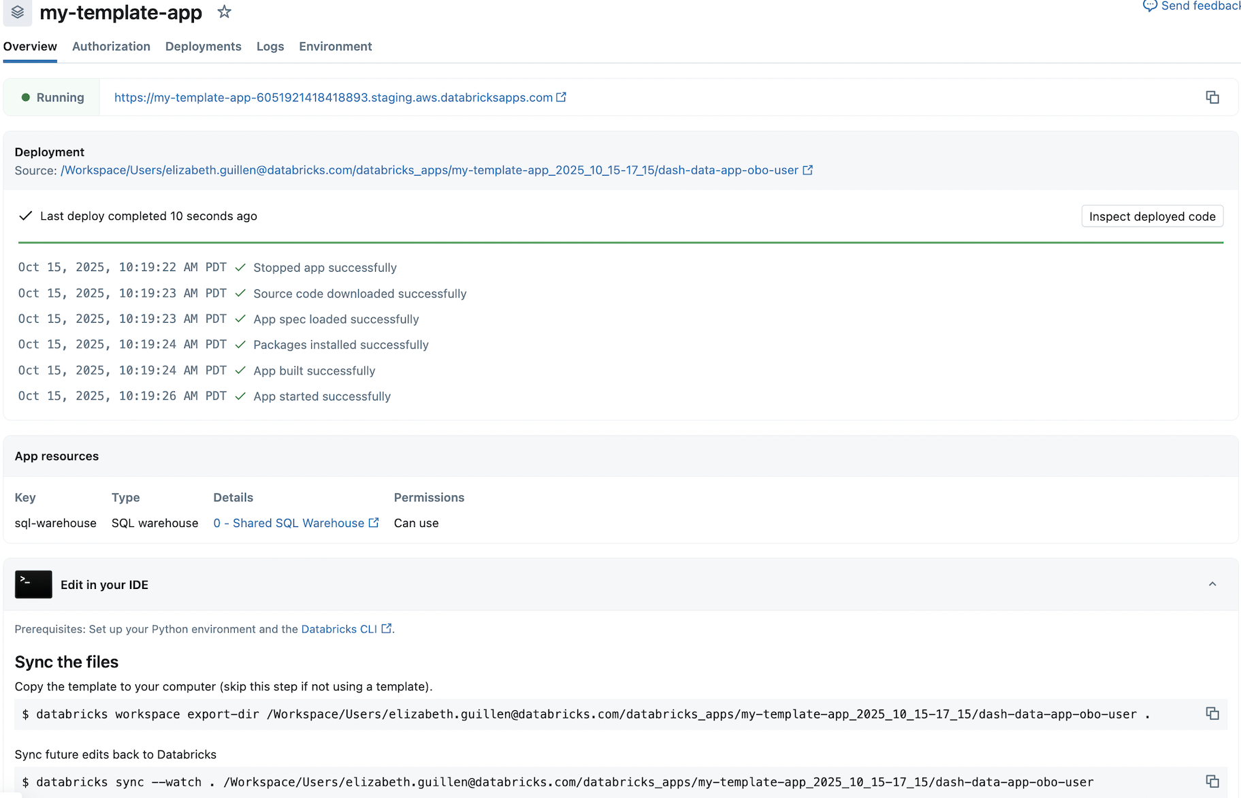Select the Deployments tab
Viewport: 1241px width, 798px height.
[203, 46]
